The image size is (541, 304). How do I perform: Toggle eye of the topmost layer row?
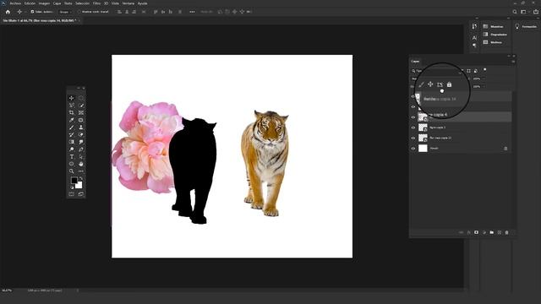click(413, 97)
